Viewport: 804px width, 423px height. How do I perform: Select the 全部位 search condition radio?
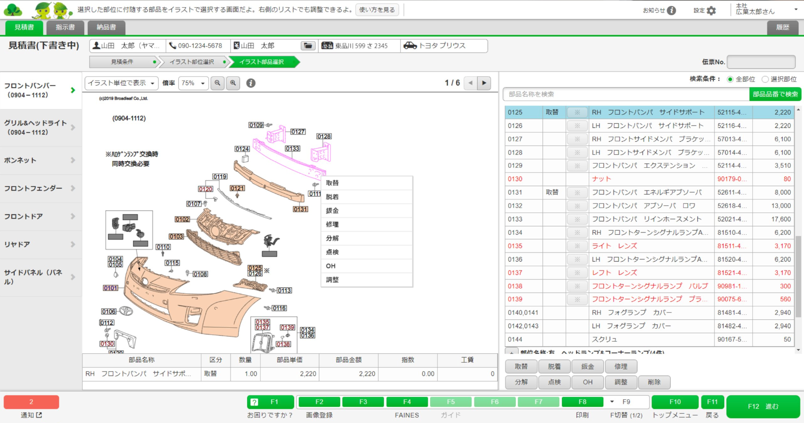(730, 79)
